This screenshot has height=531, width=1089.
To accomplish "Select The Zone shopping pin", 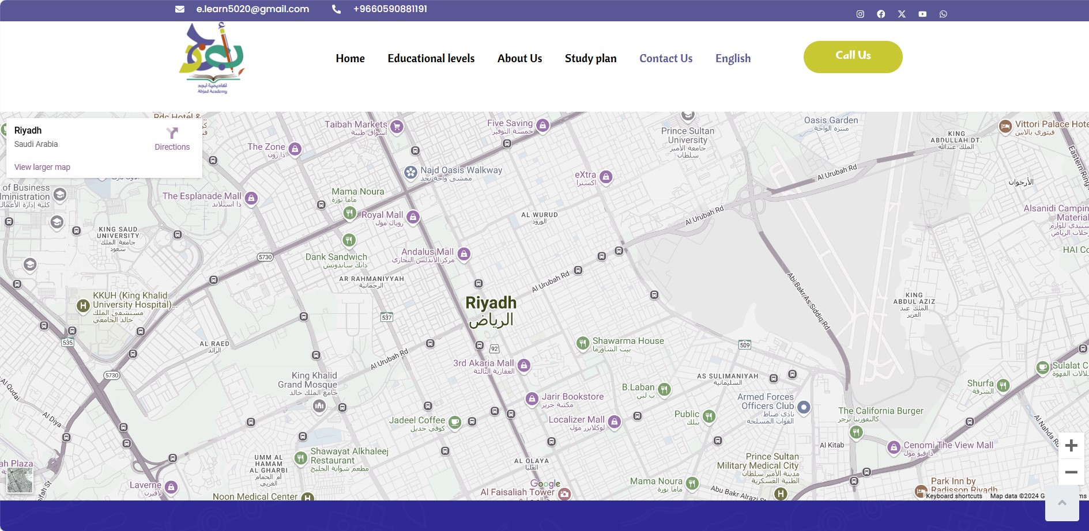I will click(x=295, y=149).
